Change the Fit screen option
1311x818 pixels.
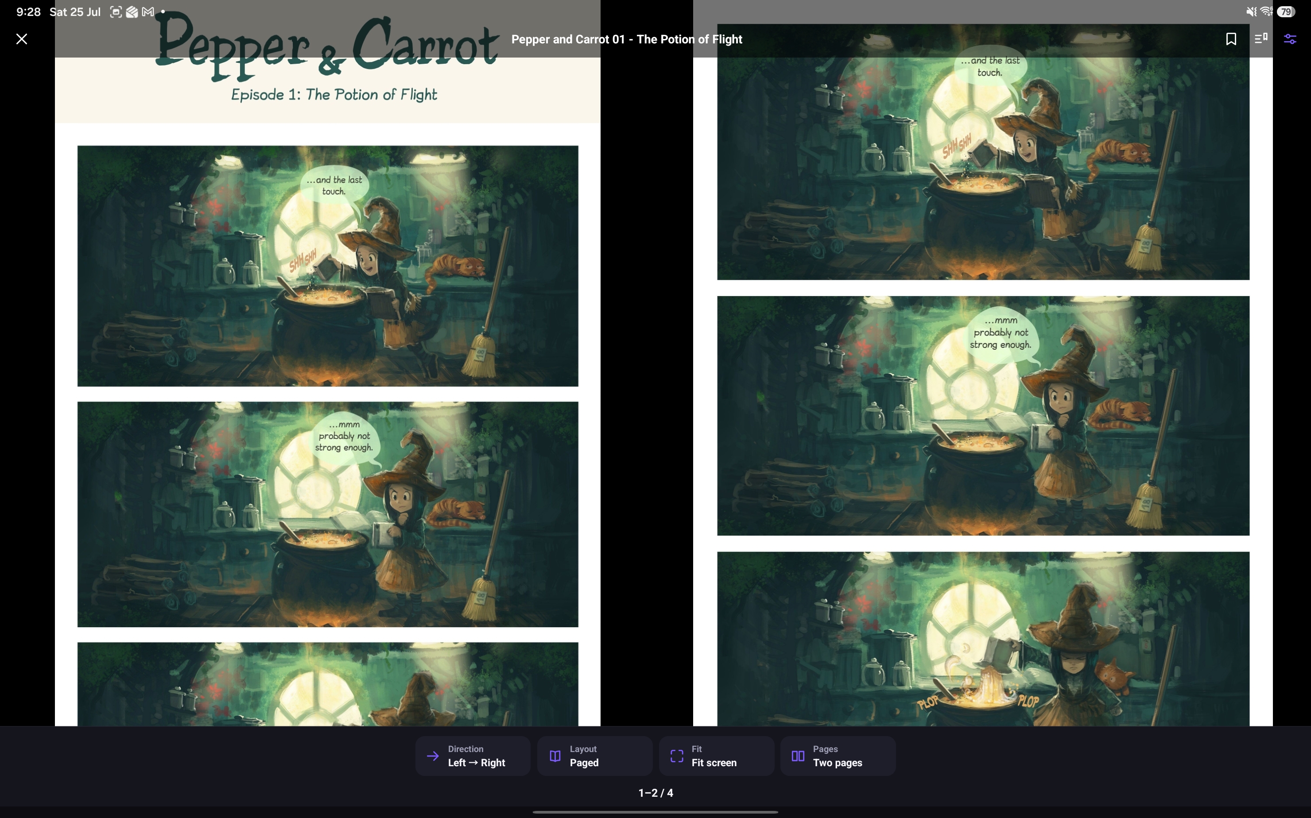pos(716,756)
